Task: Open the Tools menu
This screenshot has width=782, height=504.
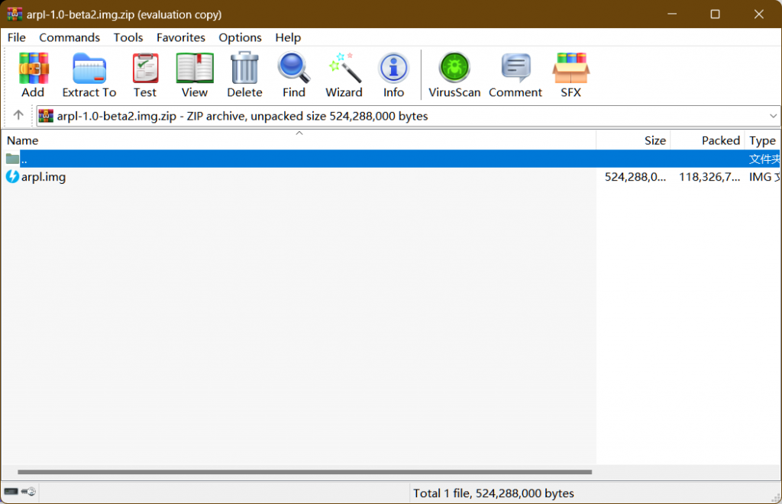Action: 128,37
